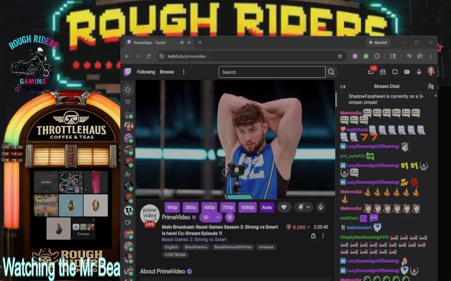Click the sidebar camera icon

pos(128,222)
